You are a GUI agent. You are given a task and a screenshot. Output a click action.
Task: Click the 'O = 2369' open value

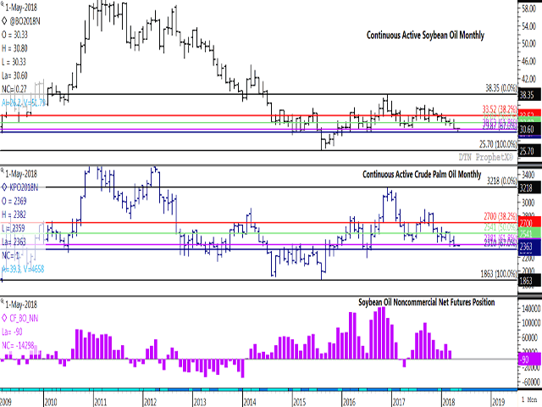(x=14, y=201)
